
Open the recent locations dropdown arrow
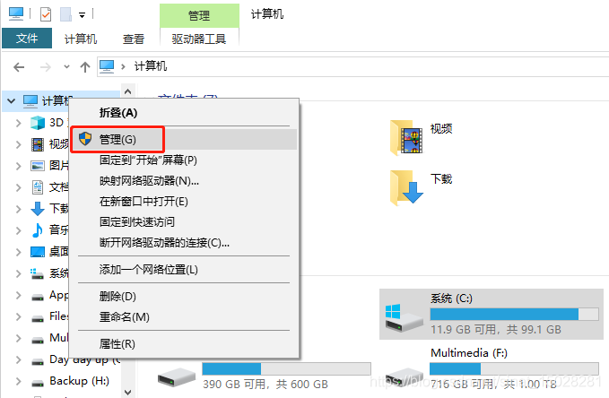tap(66, 67)
